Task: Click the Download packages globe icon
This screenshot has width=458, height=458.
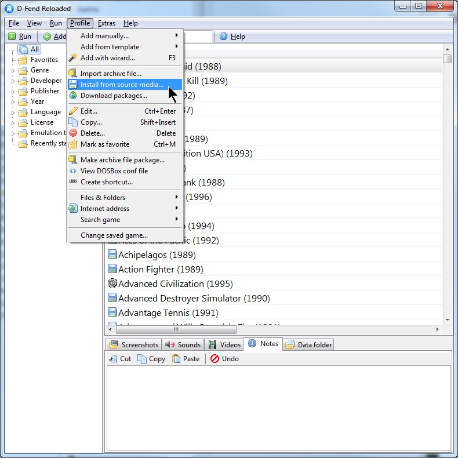Action: pos(73,95)
